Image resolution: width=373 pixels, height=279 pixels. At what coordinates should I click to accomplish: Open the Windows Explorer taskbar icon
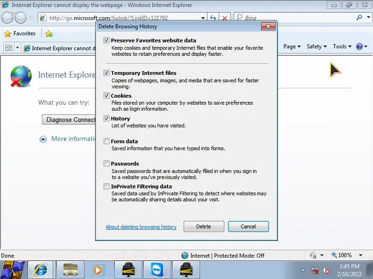click(x=70, y=270)
